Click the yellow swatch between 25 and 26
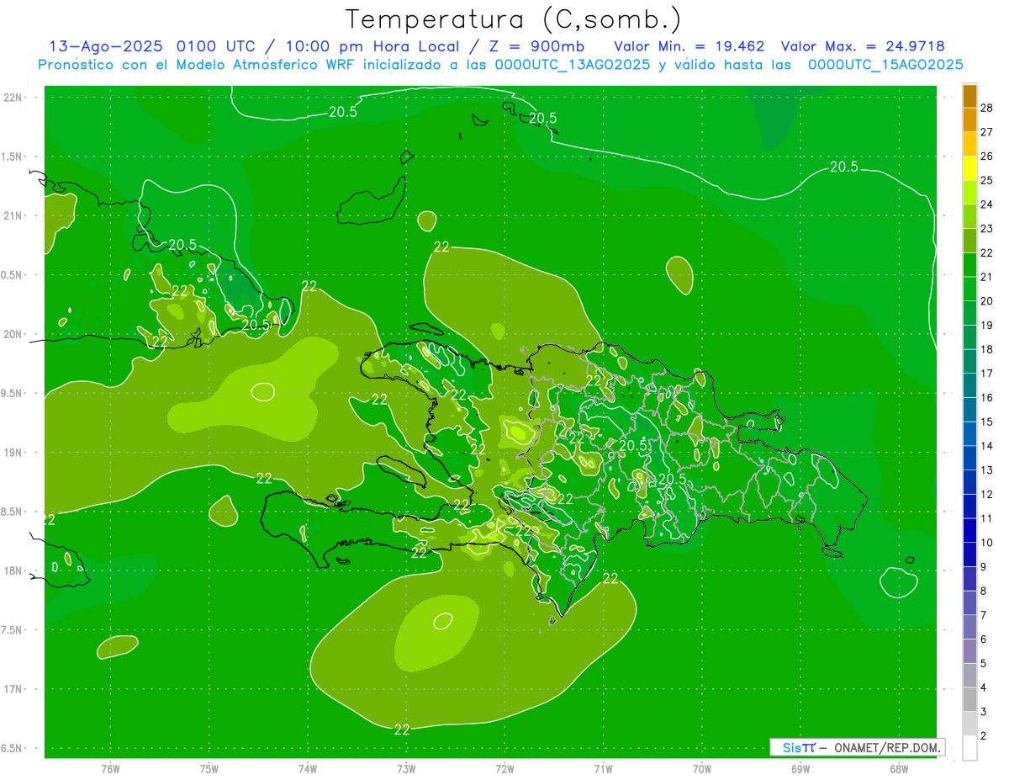 tap(969, 168)
